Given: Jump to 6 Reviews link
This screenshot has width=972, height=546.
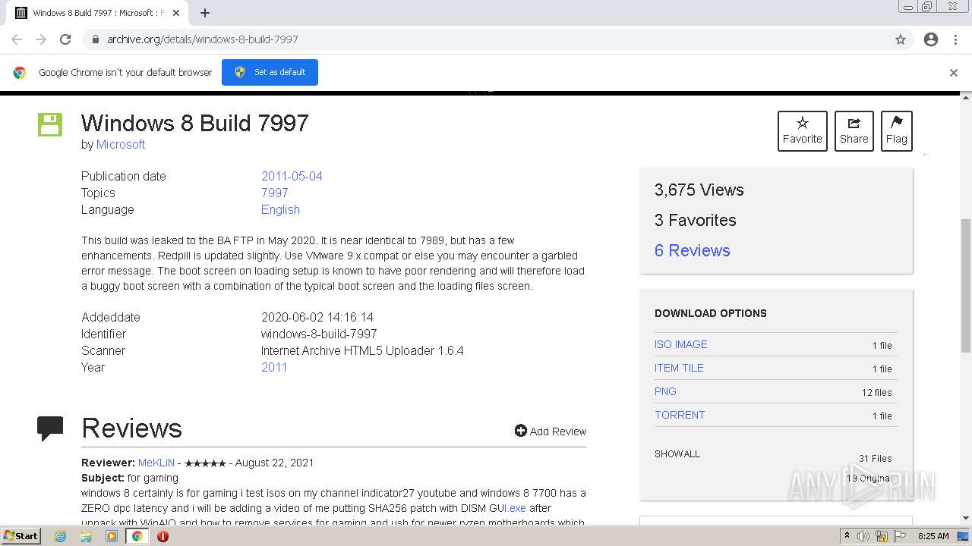Looking at the screenshot, I should [693, 250].
